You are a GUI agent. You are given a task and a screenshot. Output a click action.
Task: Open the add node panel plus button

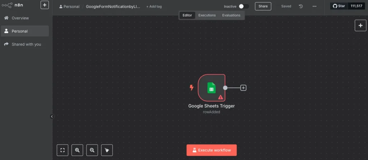point(360,25)
